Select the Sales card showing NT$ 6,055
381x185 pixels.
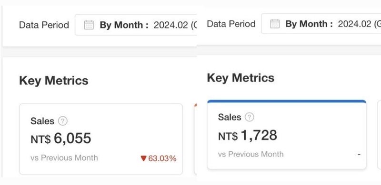click(x=101, y=139)
